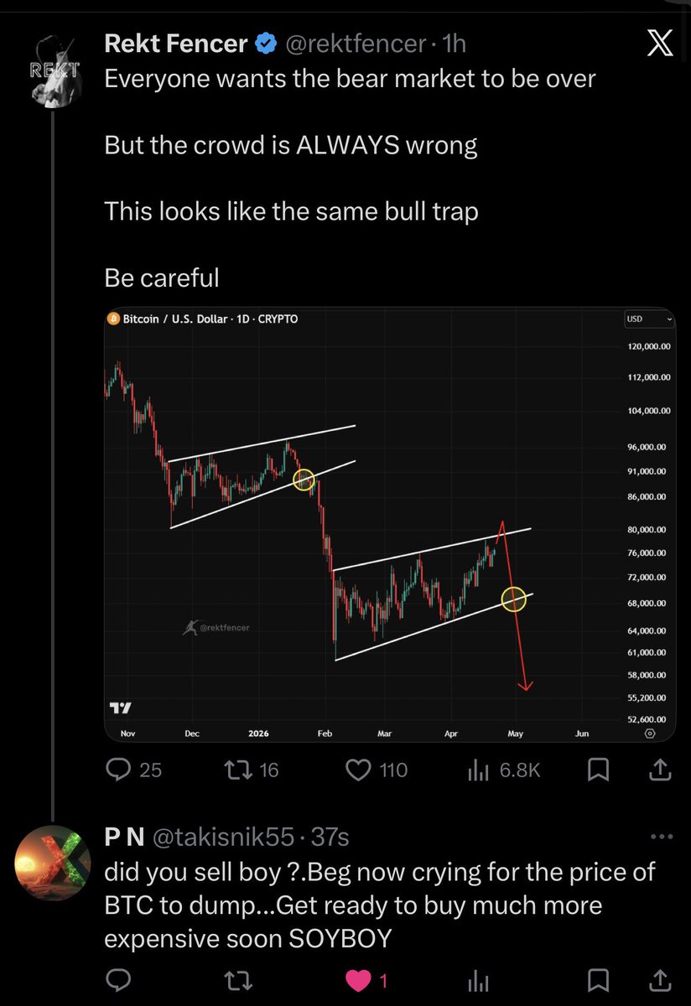Open @rektfencer profile handle link

[x=355, y=45]
